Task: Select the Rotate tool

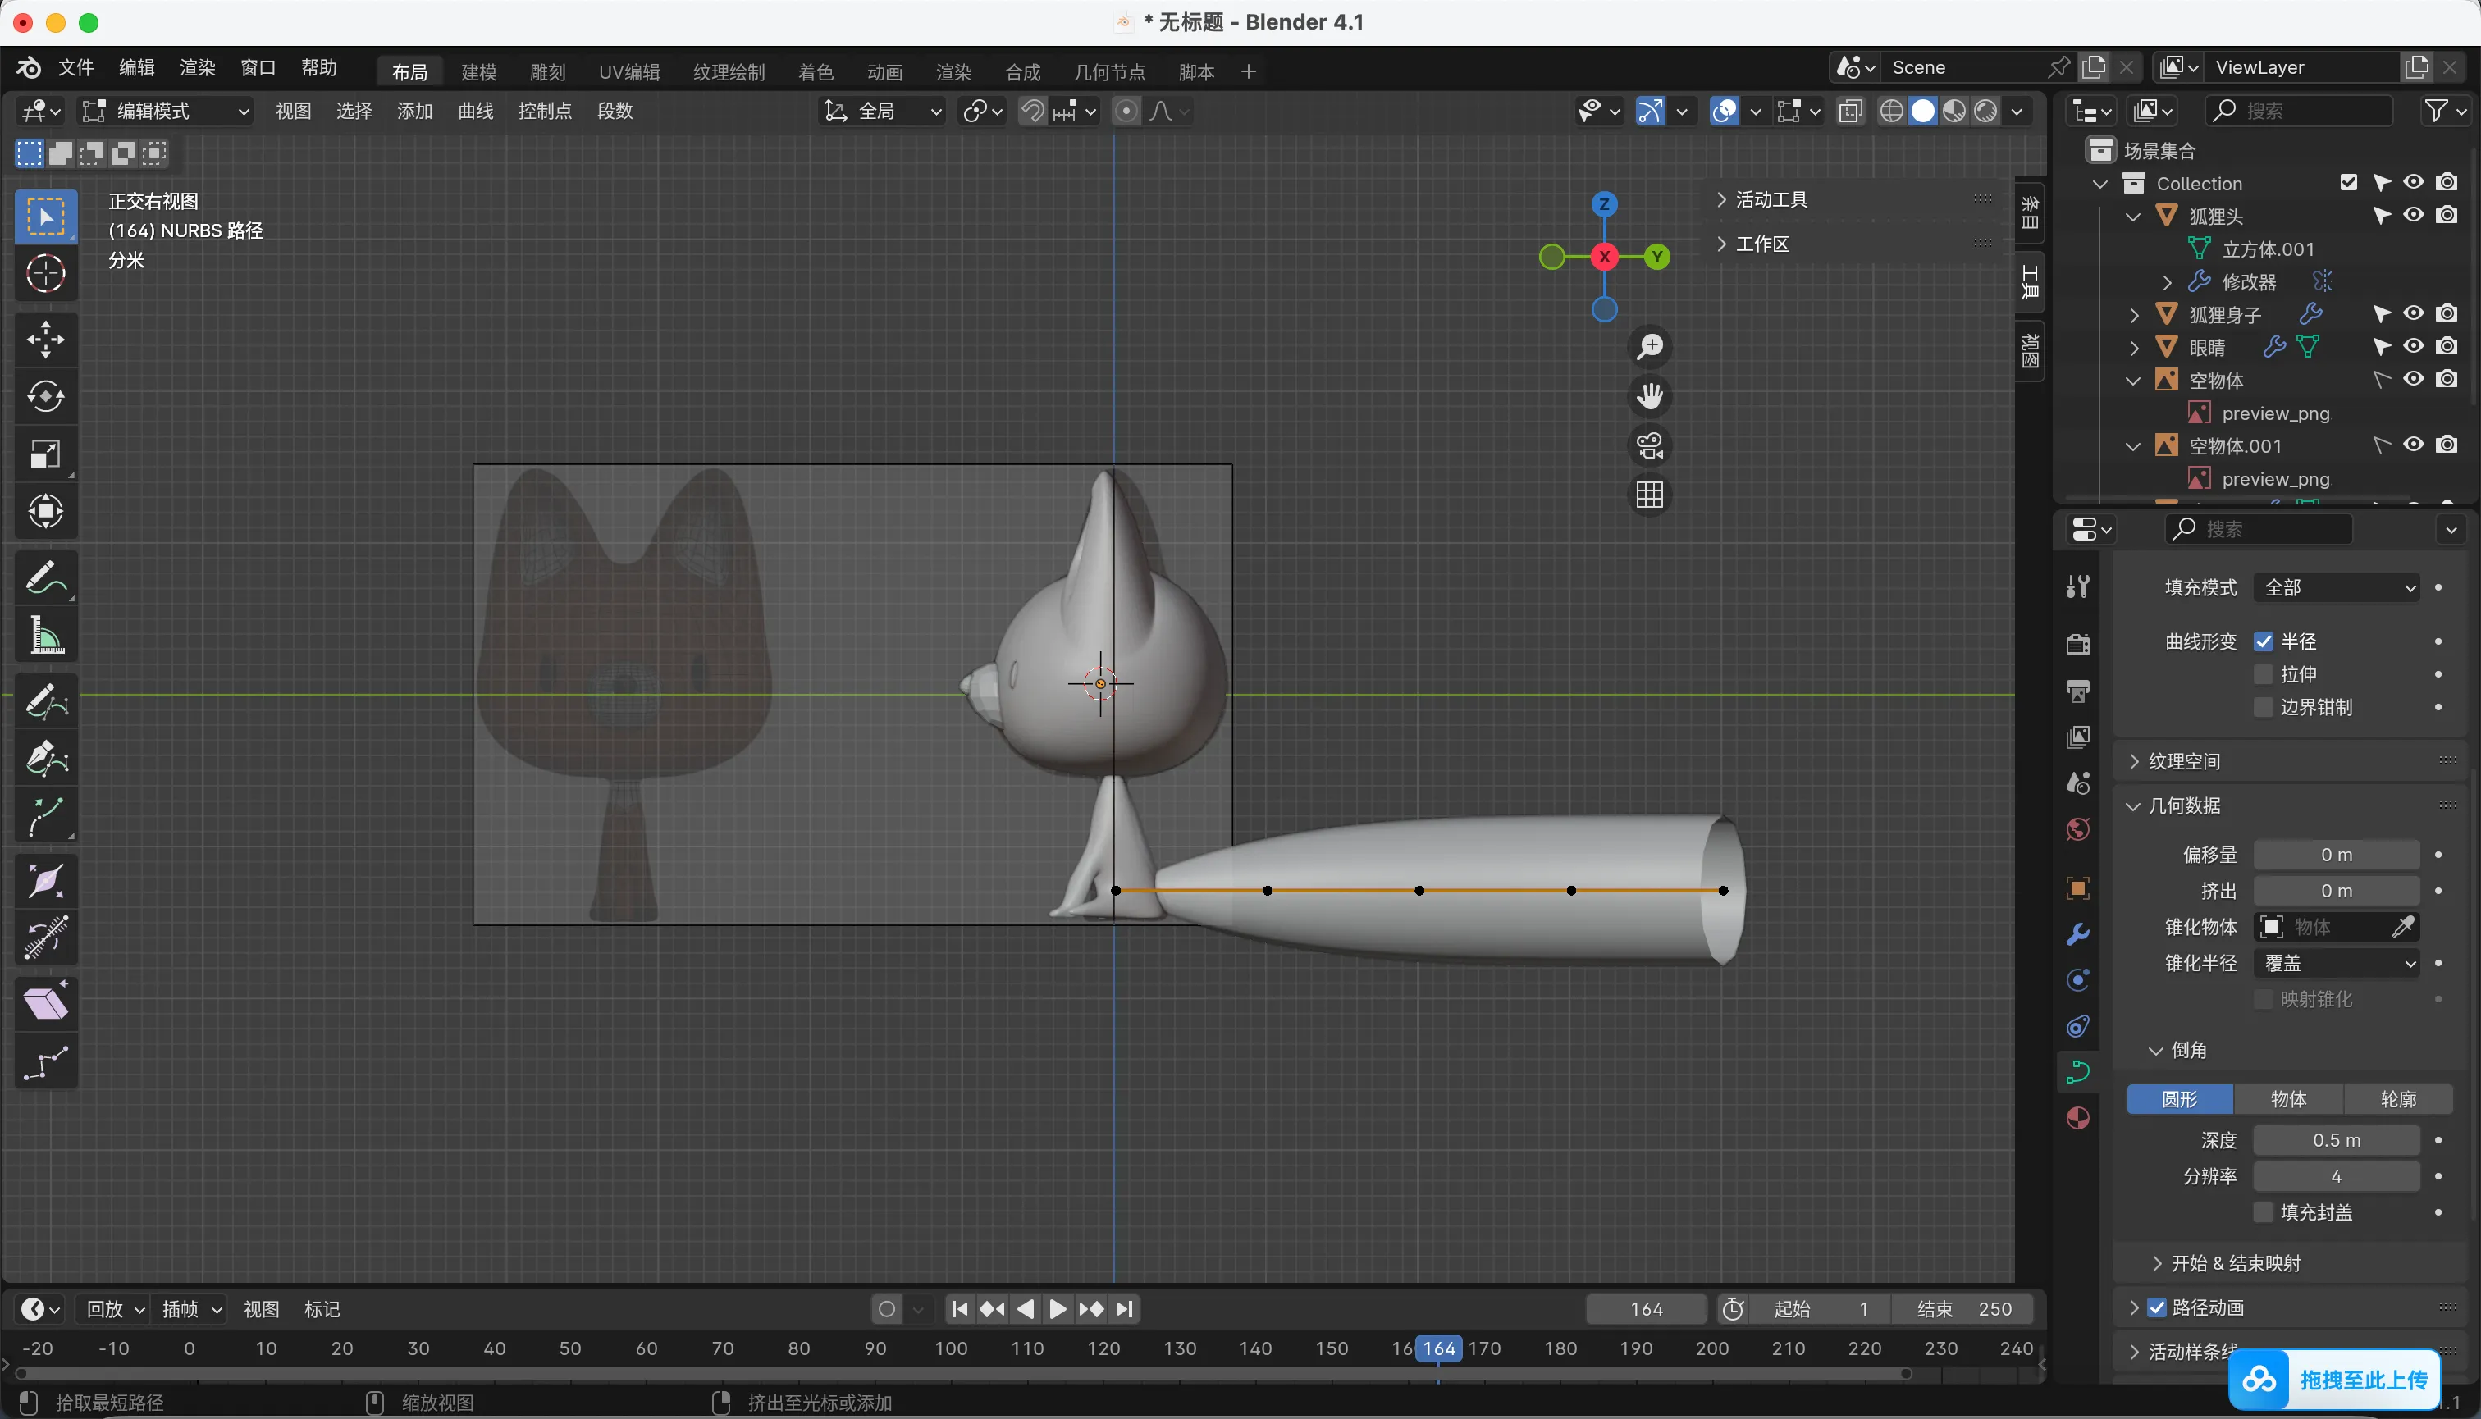Action: (45, 397)
